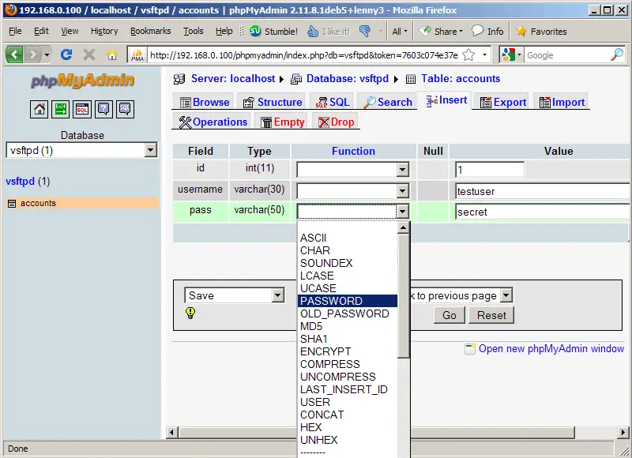The height and width of the screenshot is (458, 632).
Task: Click the Firefox Forward arrow button
Action: tap(33, 54)
